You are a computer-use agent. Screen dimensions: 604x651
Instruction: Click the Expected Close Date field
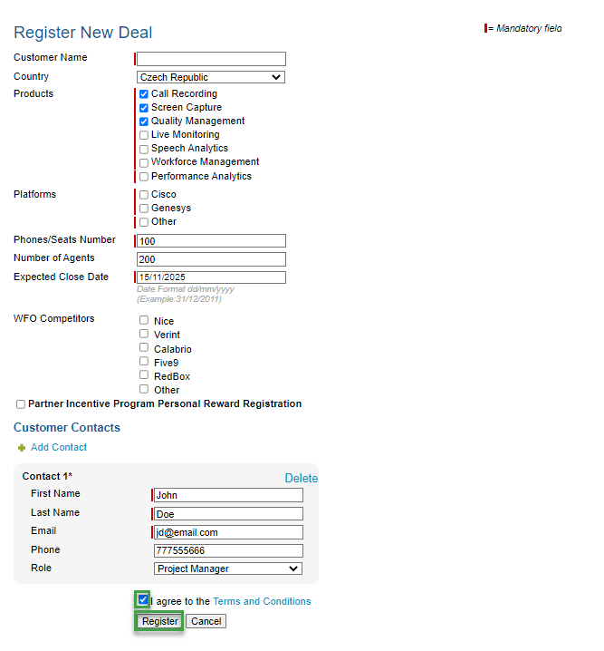[211, 277]
